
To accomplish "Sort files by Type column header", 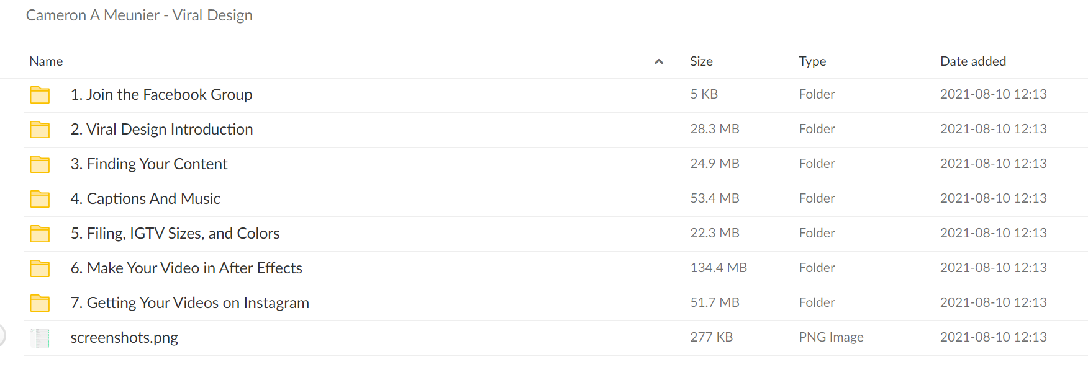I will [812, 61].
